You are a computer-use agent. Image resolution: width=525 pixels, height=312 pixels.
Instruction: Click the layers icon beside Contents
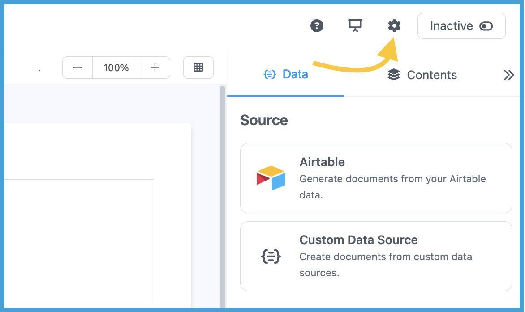coord(394,75)
